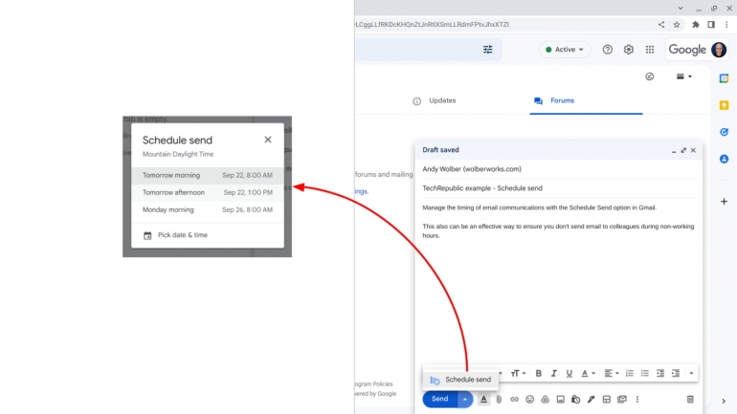
Task: Show search options slider icon
Action: coord(488,50)
